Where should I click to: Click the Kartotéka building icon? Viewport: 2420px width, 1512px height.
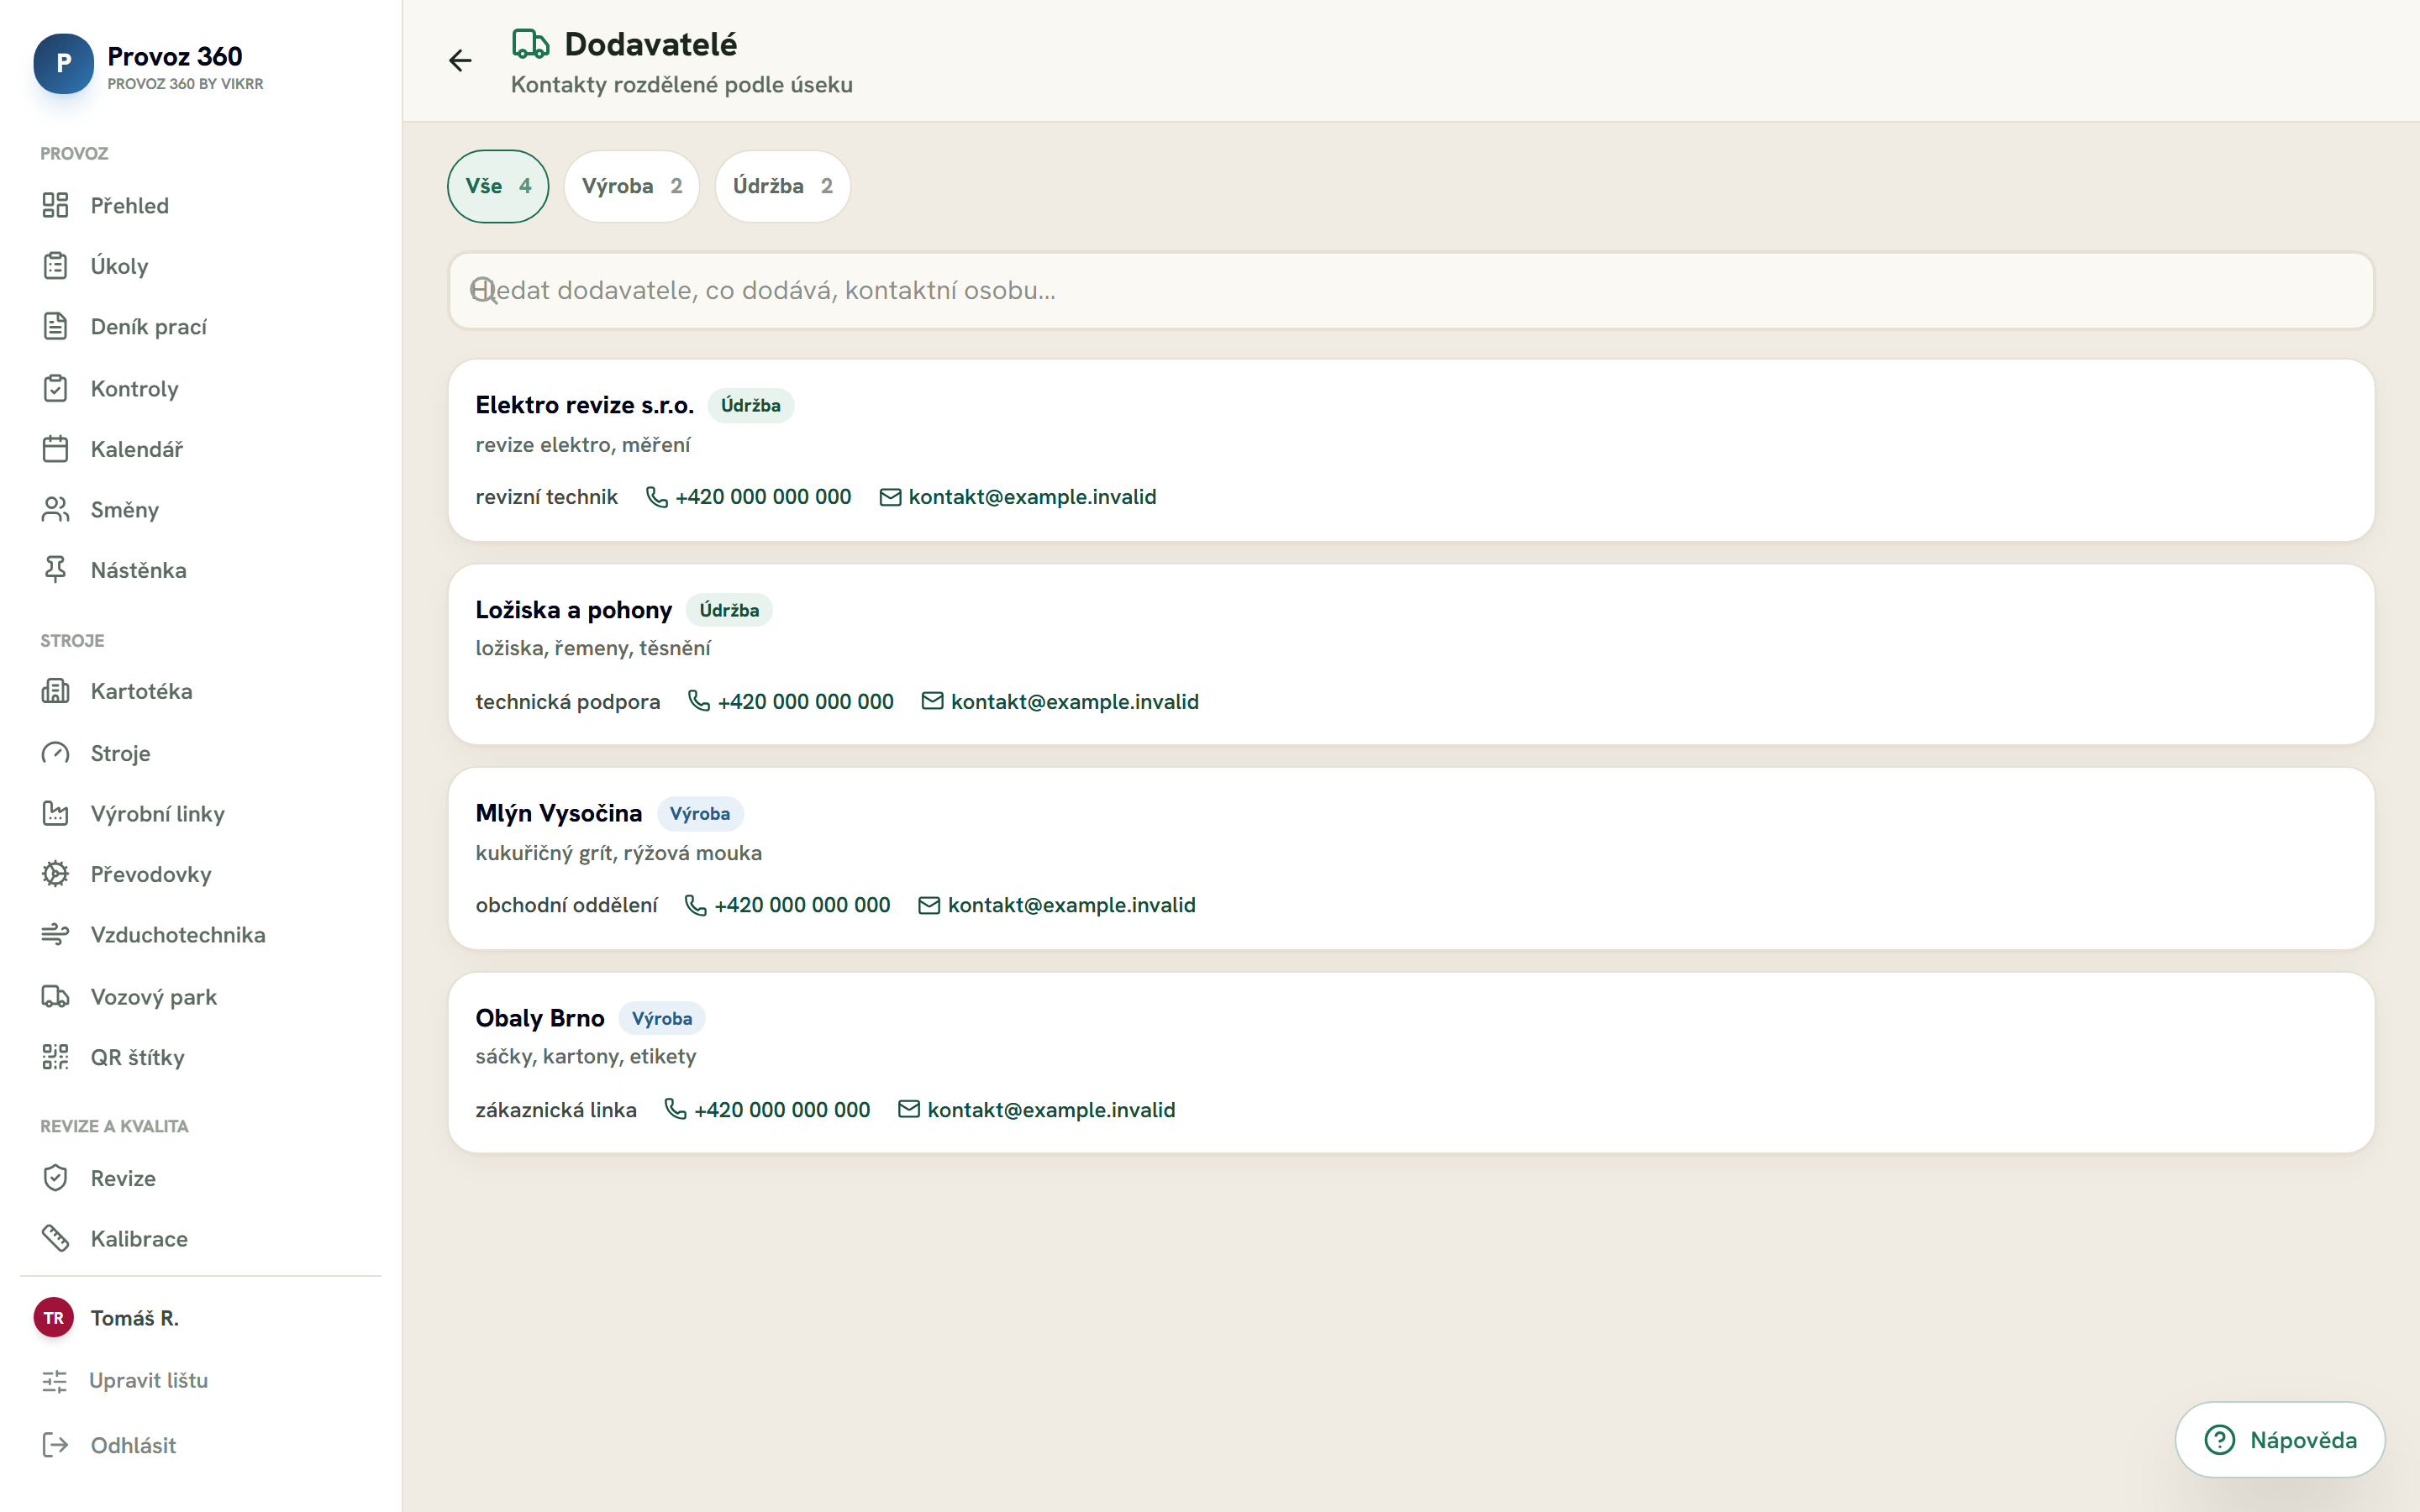(55, 691)
